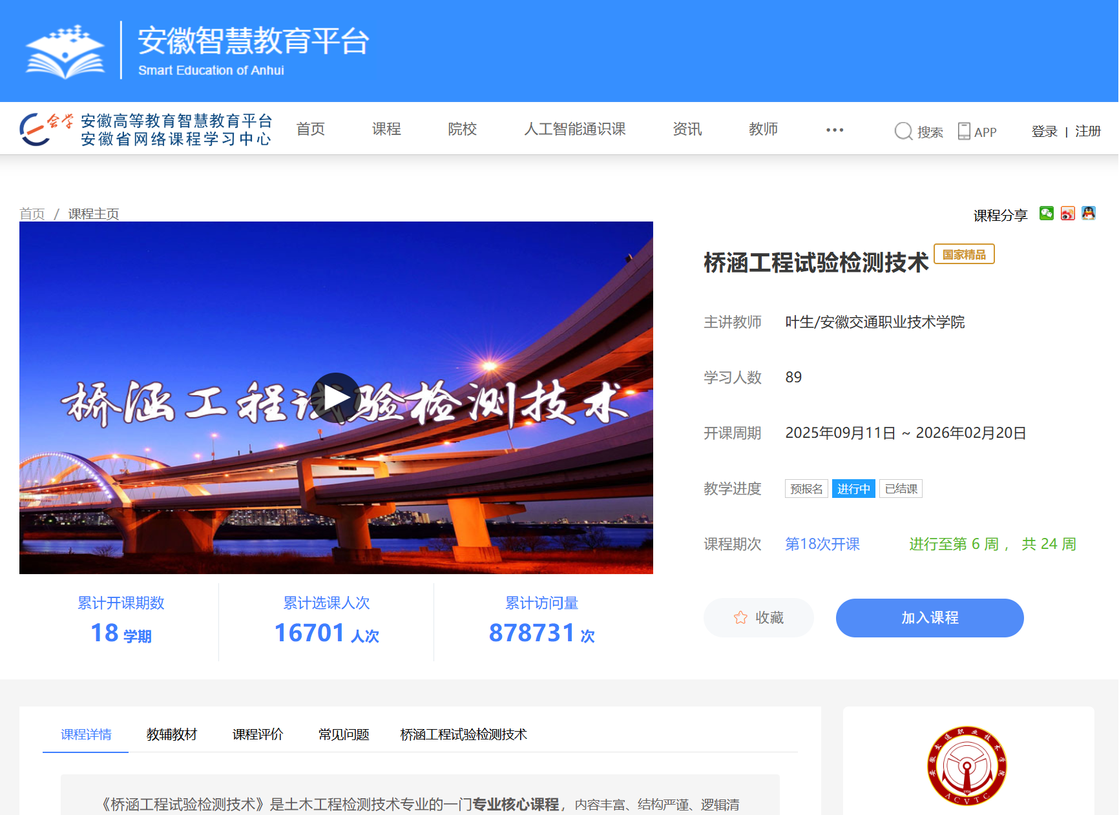This screenshot has height=815, width=1119.
Task: Open search using the magnifier icon
Action: click(x=903, y=131)
